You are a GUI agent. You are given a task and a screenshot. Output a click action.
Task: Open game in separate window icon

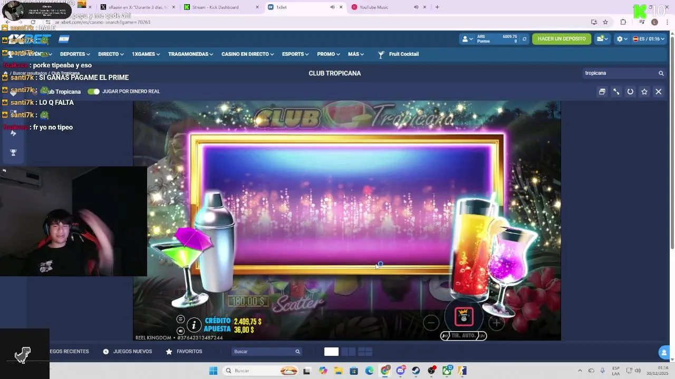click(x=602, y=92)
